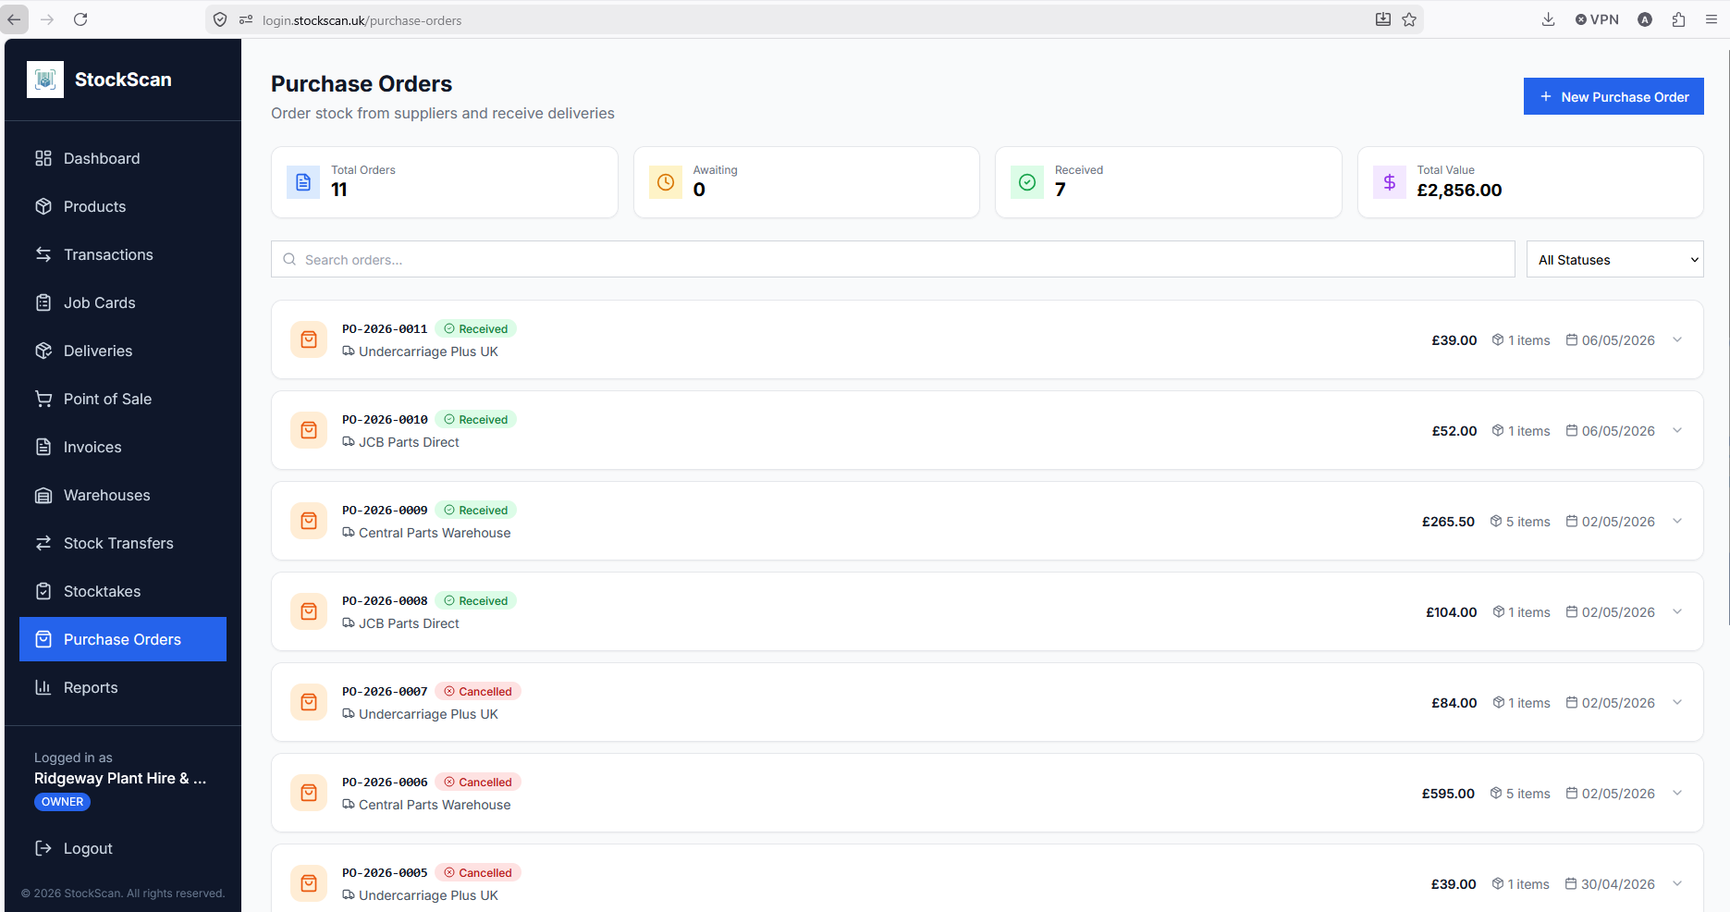Click the Total Value dollar icon
Screen dimensions: 1730x912
click(x=1390, y=182)
